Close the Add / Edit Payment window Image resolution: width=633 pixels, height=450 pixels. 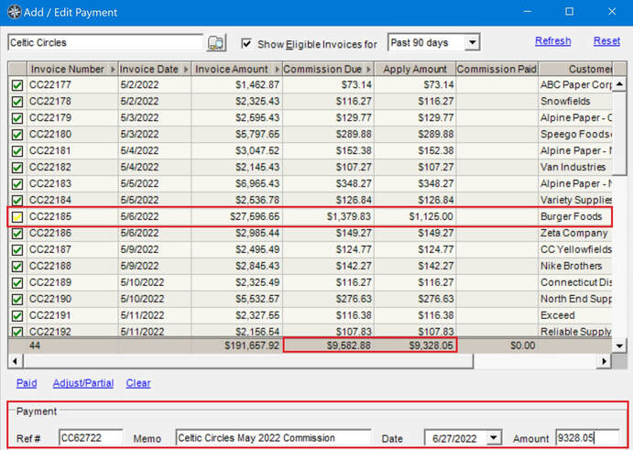612,12
